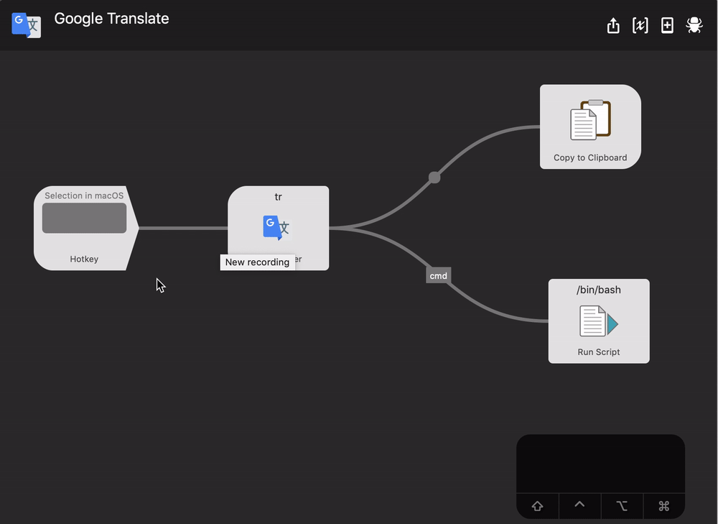Screen dimensions: 718x524
Task: Toggle the Command modifier key
Action: click(664, 505)
